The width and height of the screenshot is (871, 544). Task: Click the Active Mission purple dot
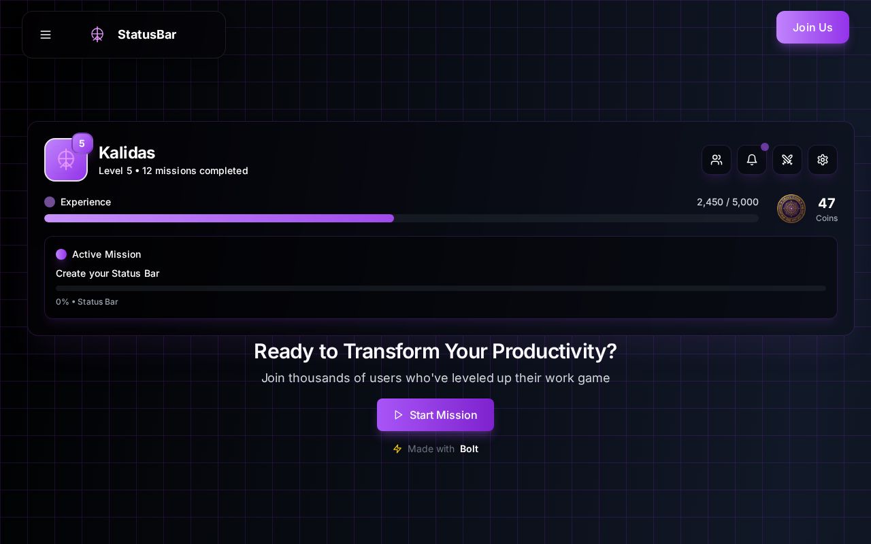point(61,254)
